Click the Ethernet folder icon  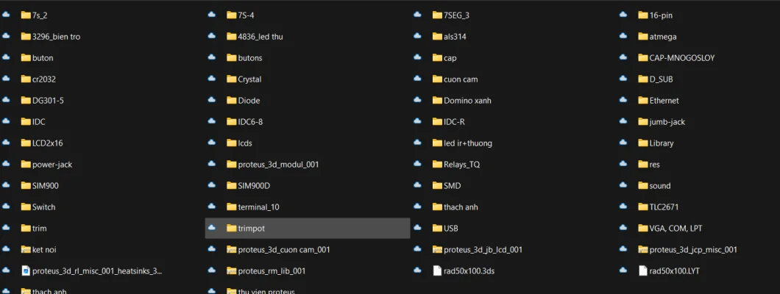point(643,100)
